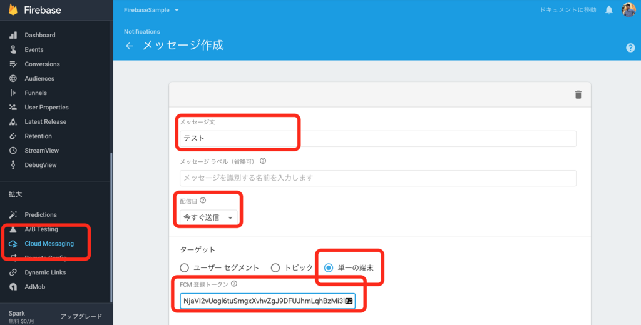Viewport: 641px width, 325px height.
Task: Open DebugView in the sidebar
Action: [x=41, y=164]
